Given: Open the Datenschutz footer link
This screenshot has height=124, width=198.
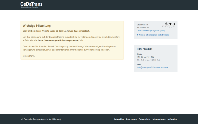Looking at the screenshot, I should (145, 119).
